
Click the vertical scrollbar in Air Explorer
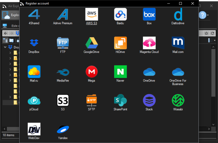[x=213, y=73]
